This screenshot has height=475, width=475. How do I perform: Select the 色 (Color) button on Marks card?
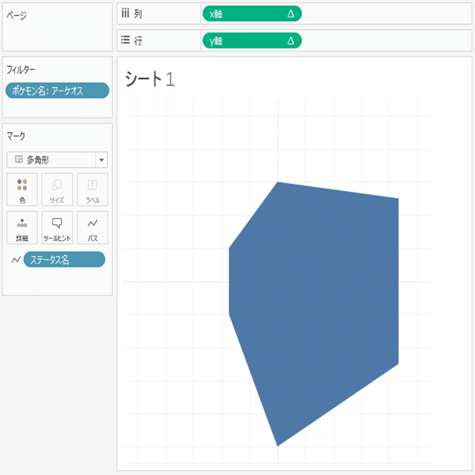(22, 189)
